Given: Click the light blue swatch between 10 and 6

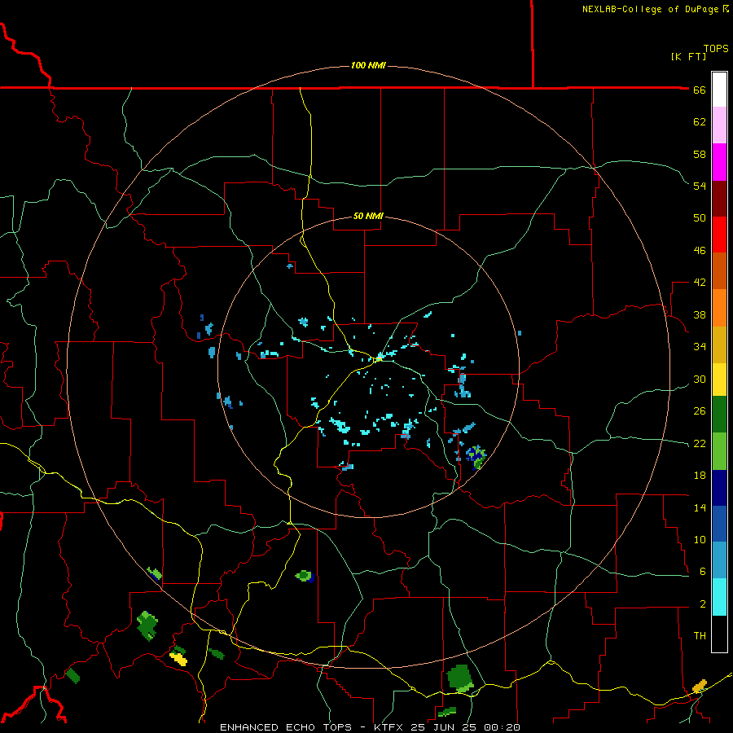Looking at the screenshot, I should tap(719, 560).
